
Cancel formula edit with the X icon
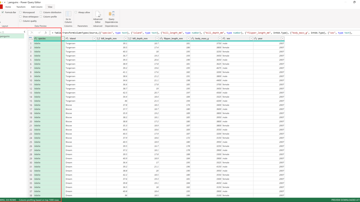click(x=32, y=33)
